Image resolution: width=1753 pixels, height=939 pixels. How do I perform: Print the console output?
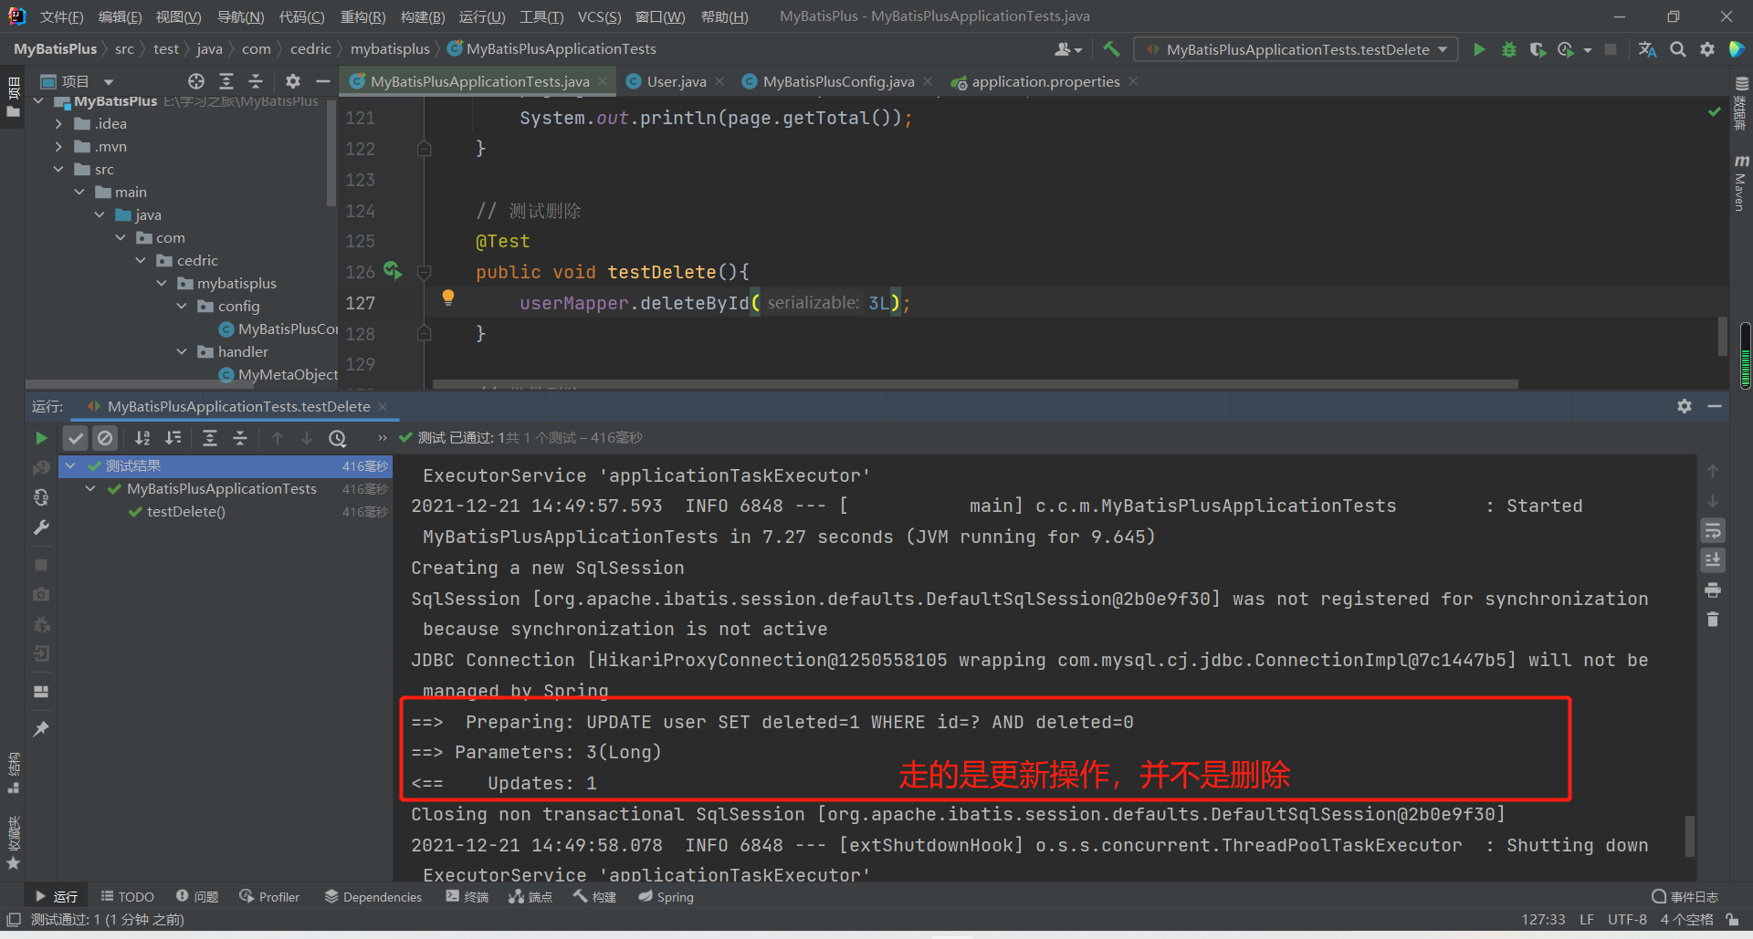click(x=1713, y=590)
